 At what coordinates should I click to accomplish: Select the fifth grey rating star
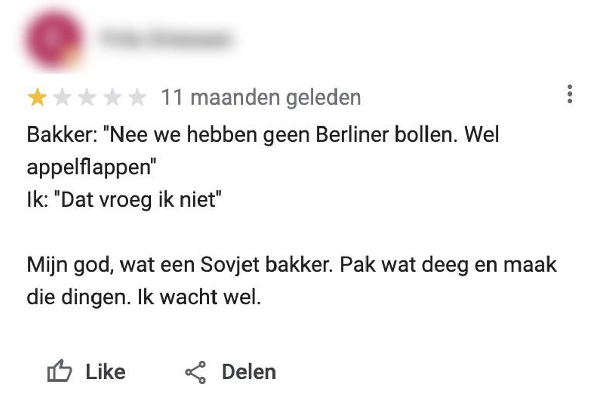click(x=137, y=98)
